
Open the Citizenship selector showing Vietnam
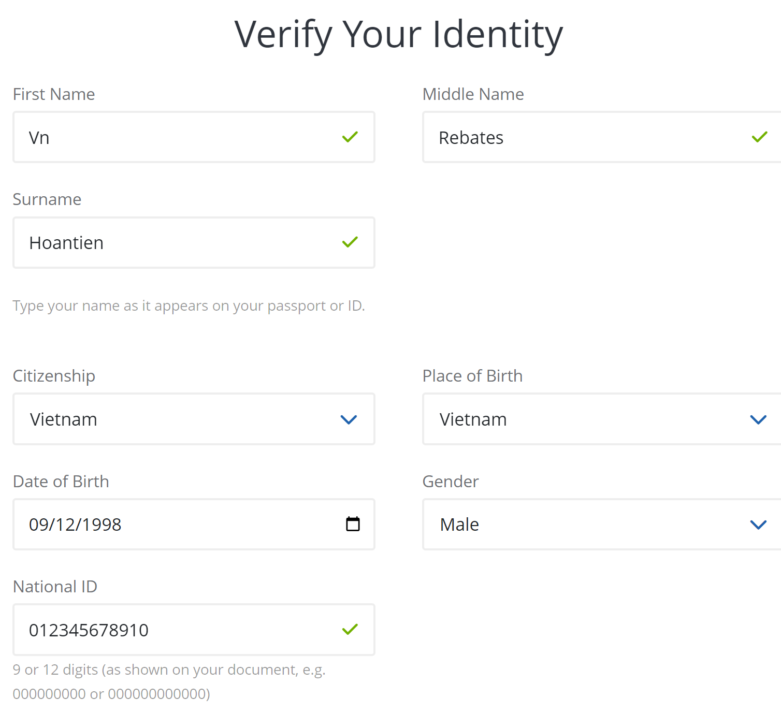point(194,419)
